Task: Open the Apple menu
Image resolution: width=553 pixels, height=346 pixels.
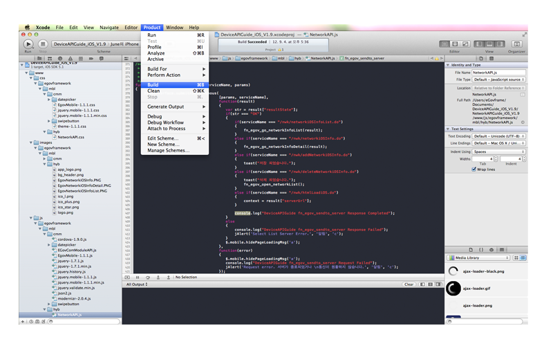Action: (28, 28)
